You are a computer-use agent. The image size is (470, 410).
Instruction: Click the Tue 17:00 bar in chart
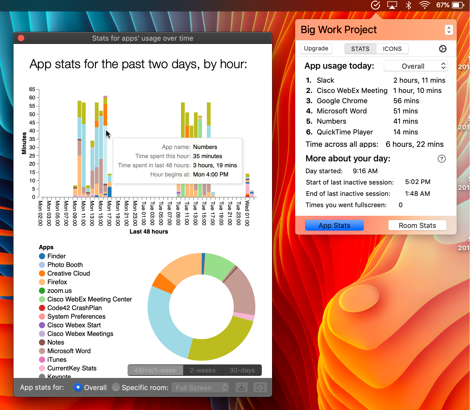[x=213, y=194]
